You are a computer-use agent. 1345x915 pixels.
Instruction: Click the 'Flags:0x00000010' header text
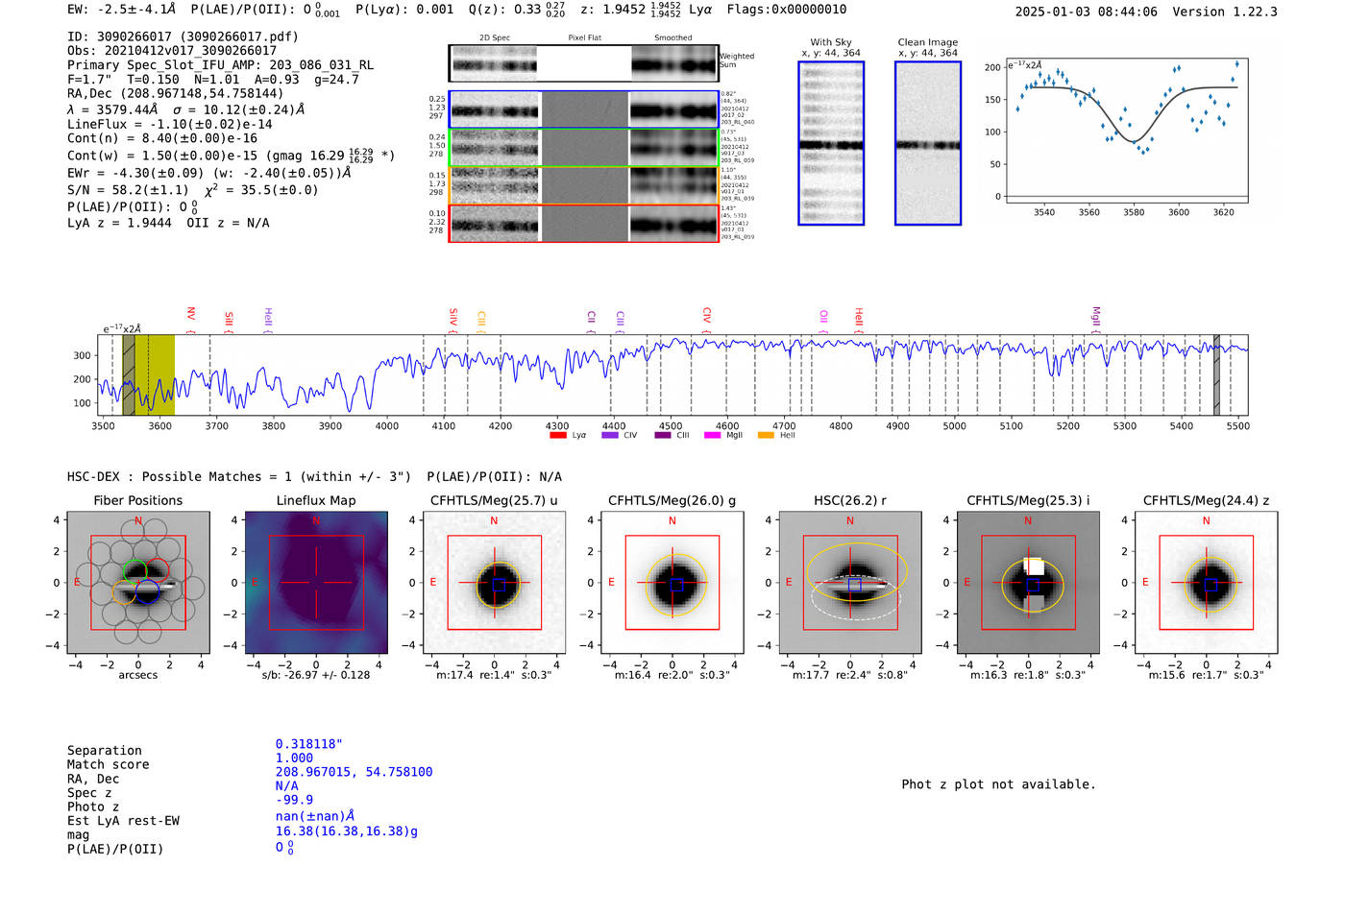pos(787,10)
